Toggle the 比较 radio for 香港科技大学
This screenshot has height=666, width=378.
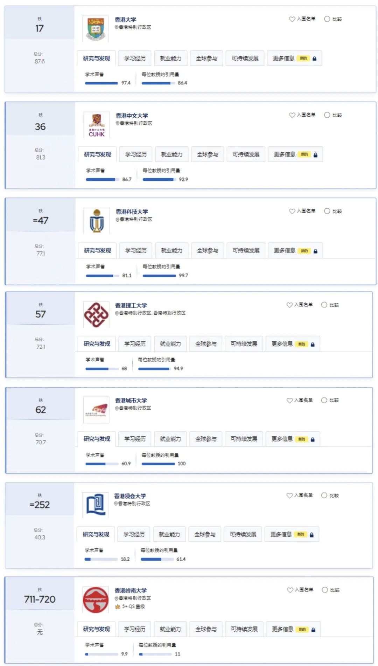click(x=327, y=211)
